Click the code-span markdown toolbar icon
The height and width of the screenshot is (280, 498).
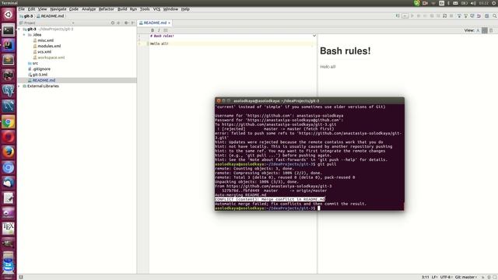click(x=166, y=30)
